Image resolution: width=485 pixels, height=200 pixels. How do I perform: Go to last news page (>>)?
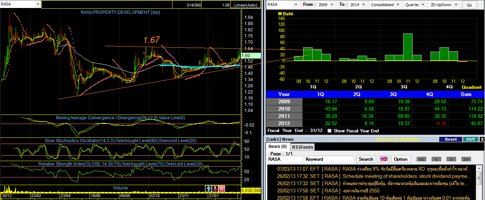(466, 159)
